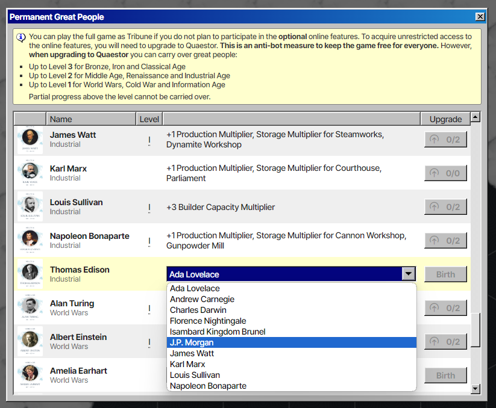Click the name text 'Amelia Earhart'
This screenshot has width=496, height=408.
tap(78, 371)
